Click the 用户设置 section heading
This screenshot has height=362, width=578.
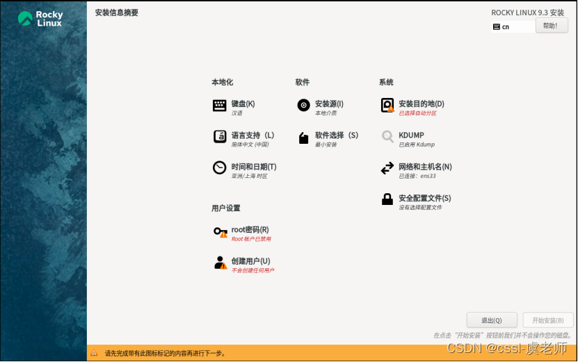point(226,208)
